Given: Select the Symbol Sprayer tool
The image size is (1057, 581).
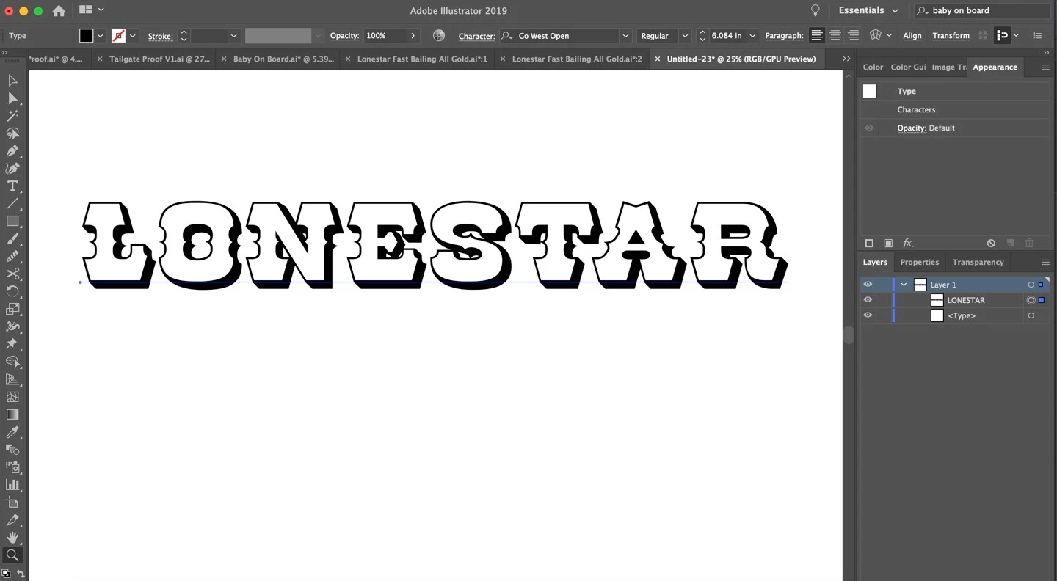Looking at the screenshot, I should point(12,467).
